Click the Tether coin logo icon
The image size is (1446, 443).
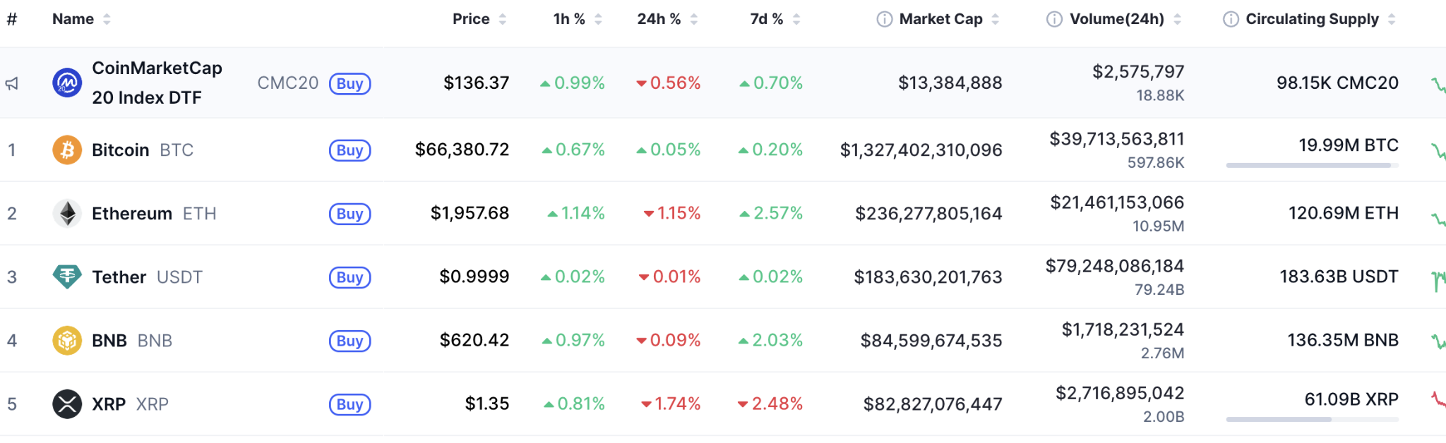67,277
